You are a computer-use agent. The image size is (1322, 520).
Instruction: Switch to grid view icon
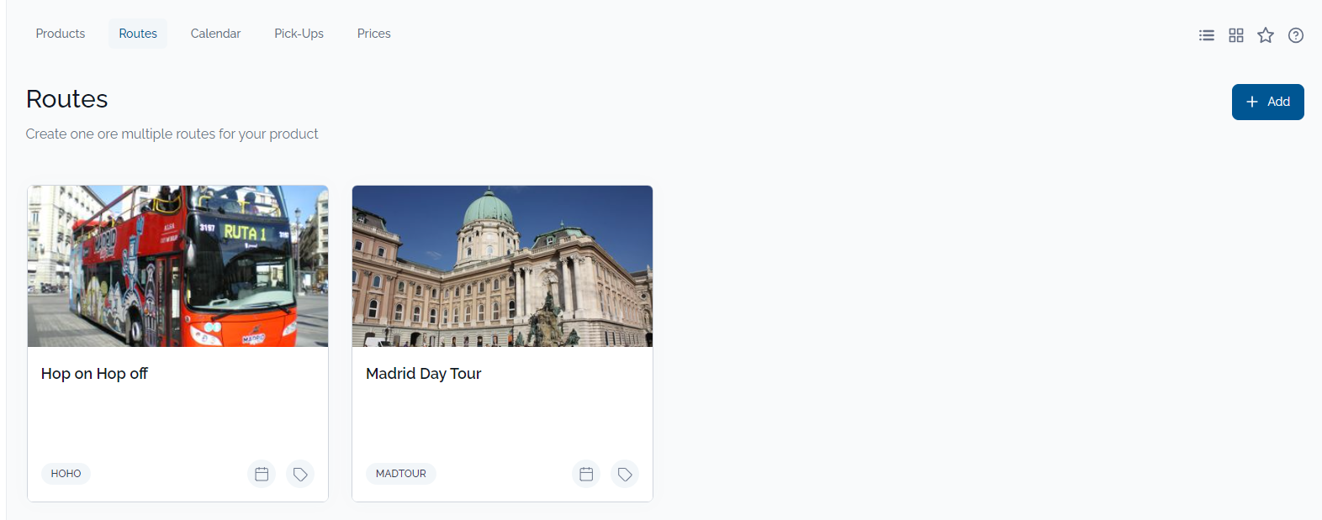(1235, 35)
